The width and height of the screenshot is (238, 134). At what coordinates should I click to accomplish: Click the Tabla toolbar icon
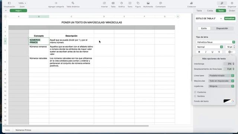113,3
